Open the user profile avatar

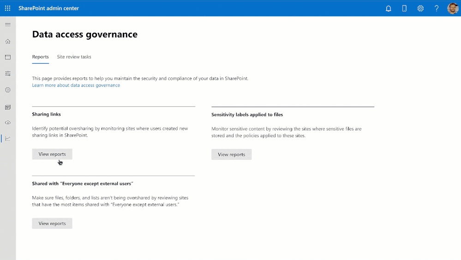coord(453,8)
